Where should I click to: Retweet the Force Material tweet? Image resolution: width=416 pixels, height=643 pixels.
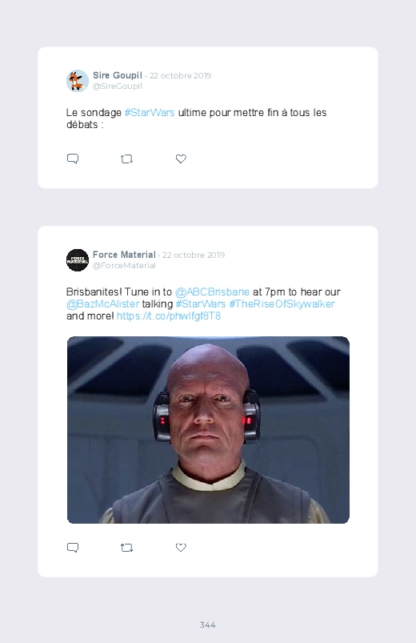pyautogui.click(x=126, y=548)
